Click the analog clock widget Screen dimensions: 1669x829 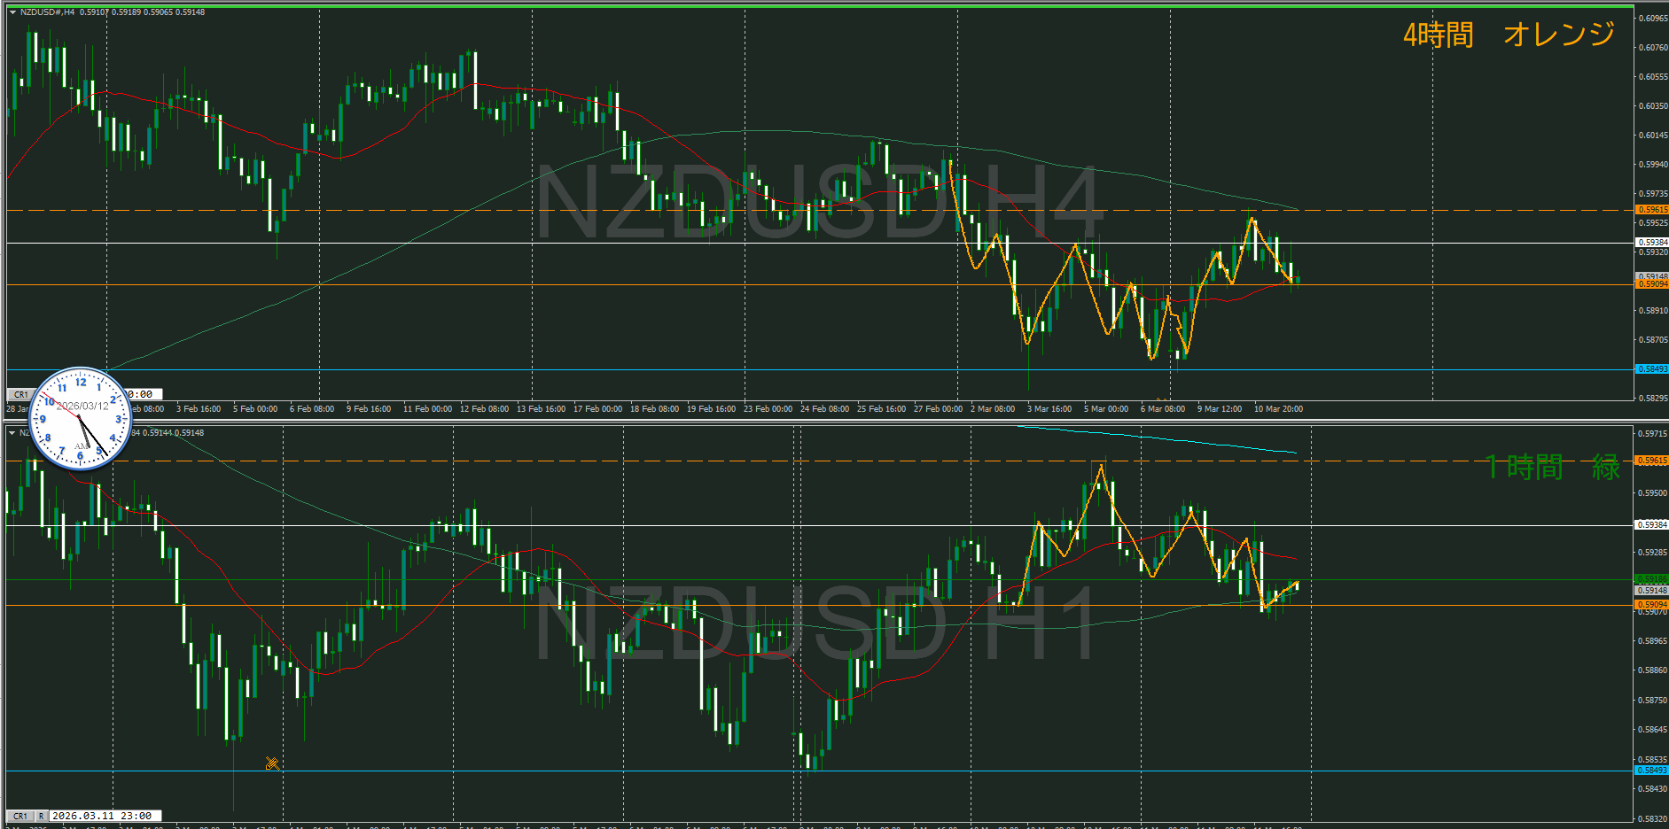[x=80, y=418]
